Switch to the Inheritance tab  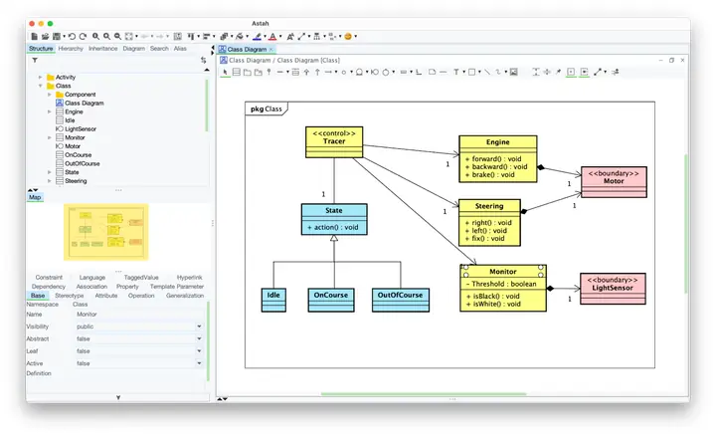102,49
